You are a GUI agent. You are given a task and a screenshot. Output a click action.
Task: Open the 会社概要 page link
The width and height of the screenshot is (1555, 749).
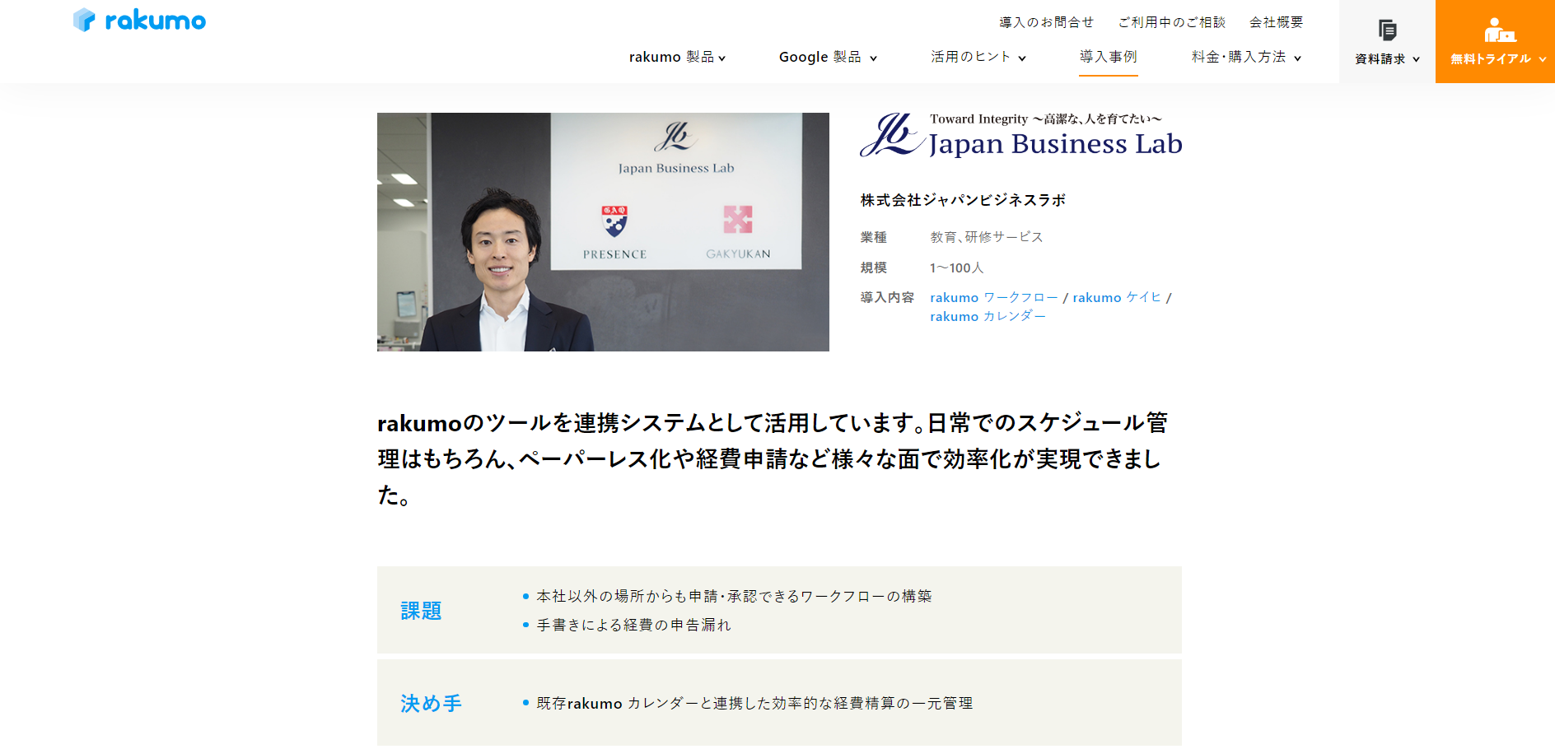tap(1276, 22)
